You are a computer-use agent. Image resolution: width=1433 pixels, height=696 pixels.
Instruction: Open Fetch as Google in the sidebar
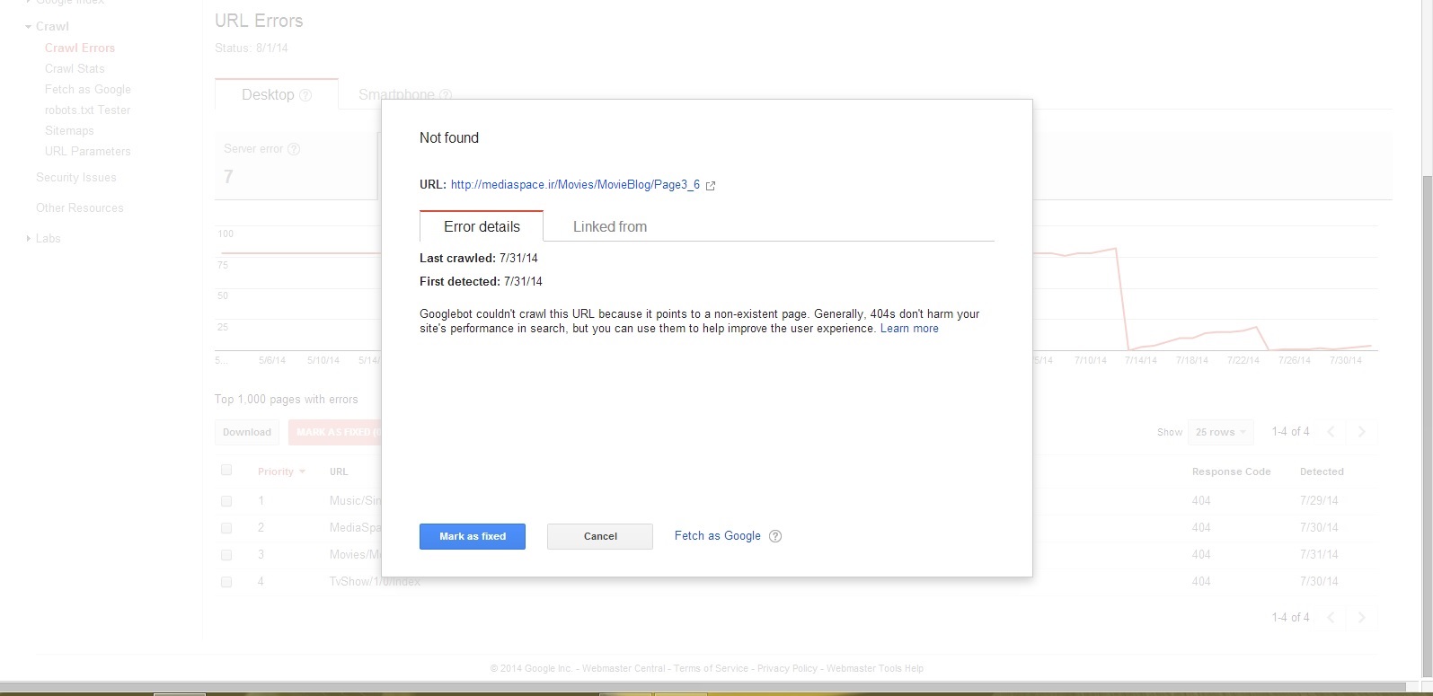point(88,89)
